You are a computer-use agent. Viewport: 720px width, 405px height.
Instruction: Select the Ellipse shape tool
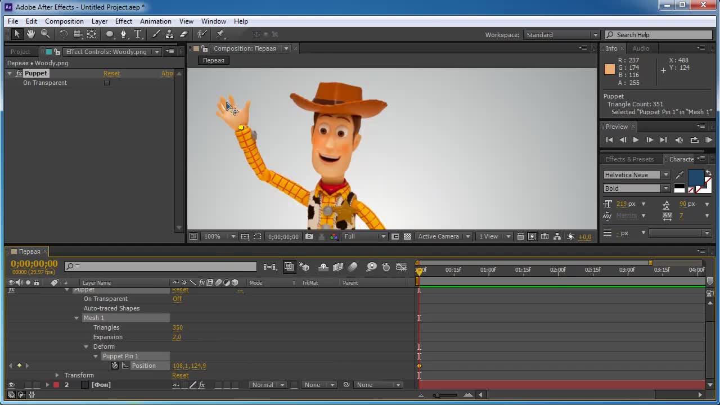point(110,34)
